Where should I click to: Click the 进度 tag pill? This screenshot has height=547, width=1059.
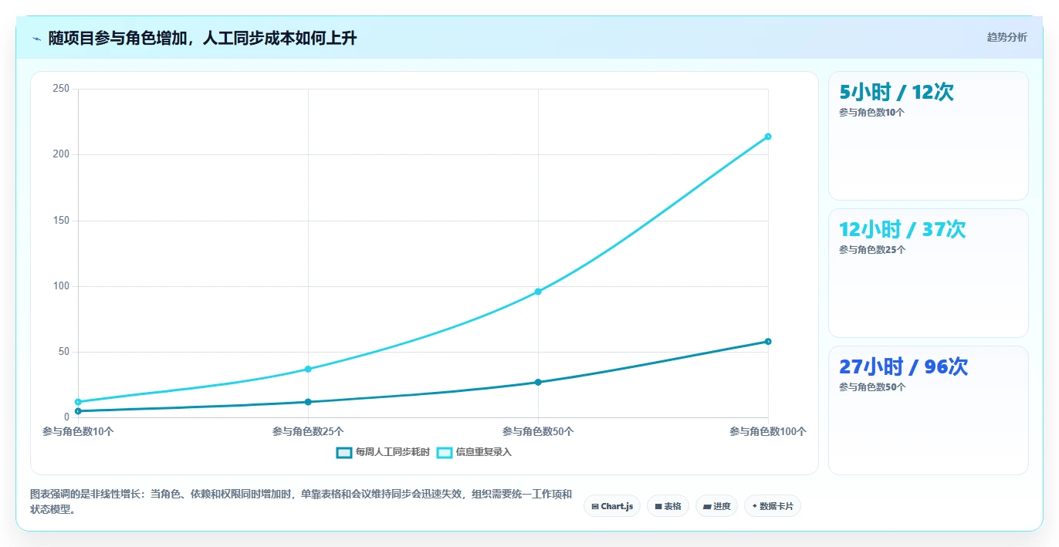coord(717,506)
